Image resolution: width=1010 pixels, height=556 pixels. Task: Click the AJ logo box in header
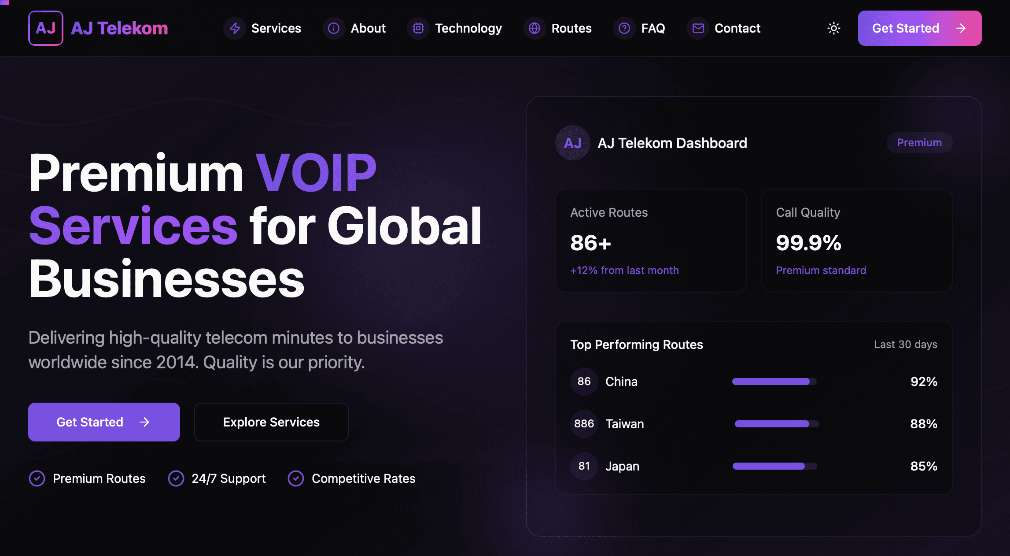(46, 28)
